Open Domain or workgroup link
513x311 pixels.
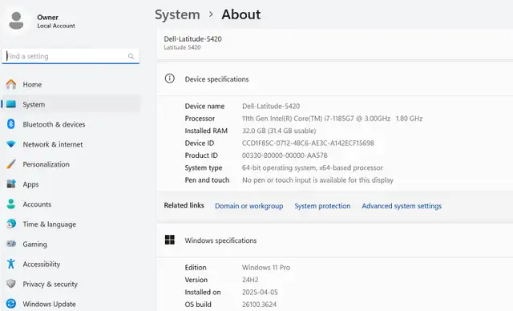(249, 206)
